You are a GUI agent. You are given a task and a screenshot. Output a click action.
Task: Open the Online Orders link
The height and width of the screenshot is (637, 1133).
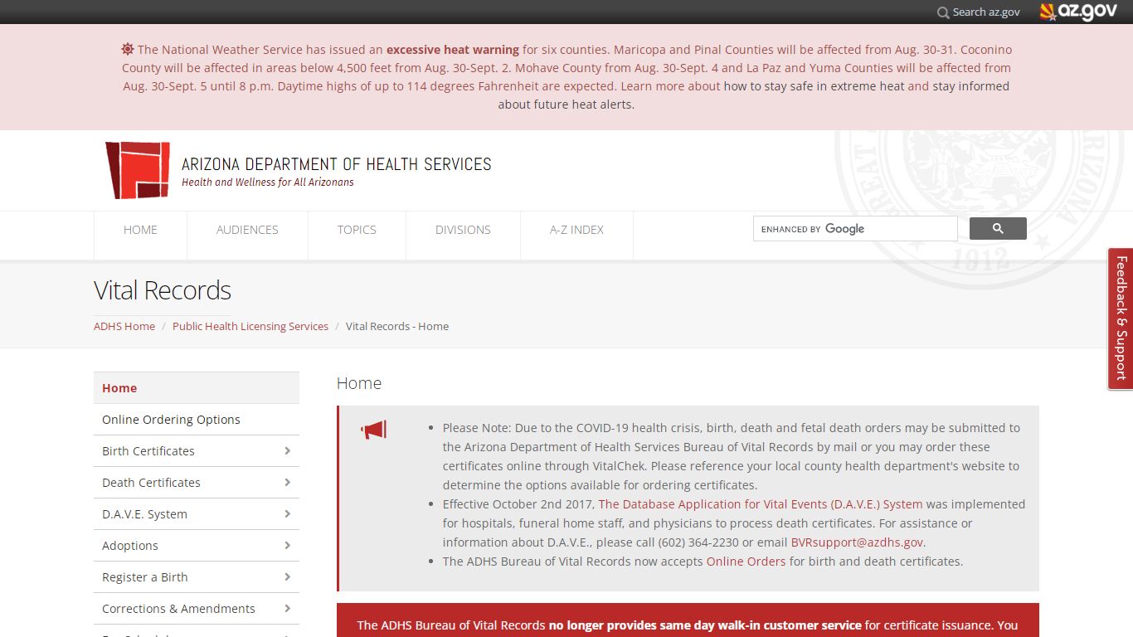(x=746, y=561)
